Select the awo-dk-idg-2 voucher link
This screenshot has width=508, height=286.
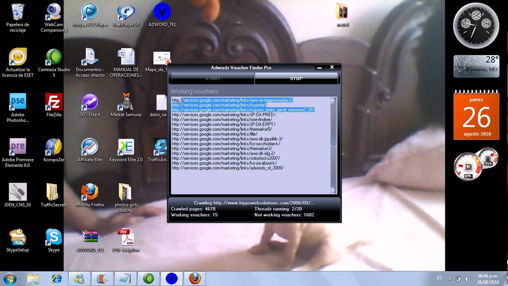(x=223, y=153)
